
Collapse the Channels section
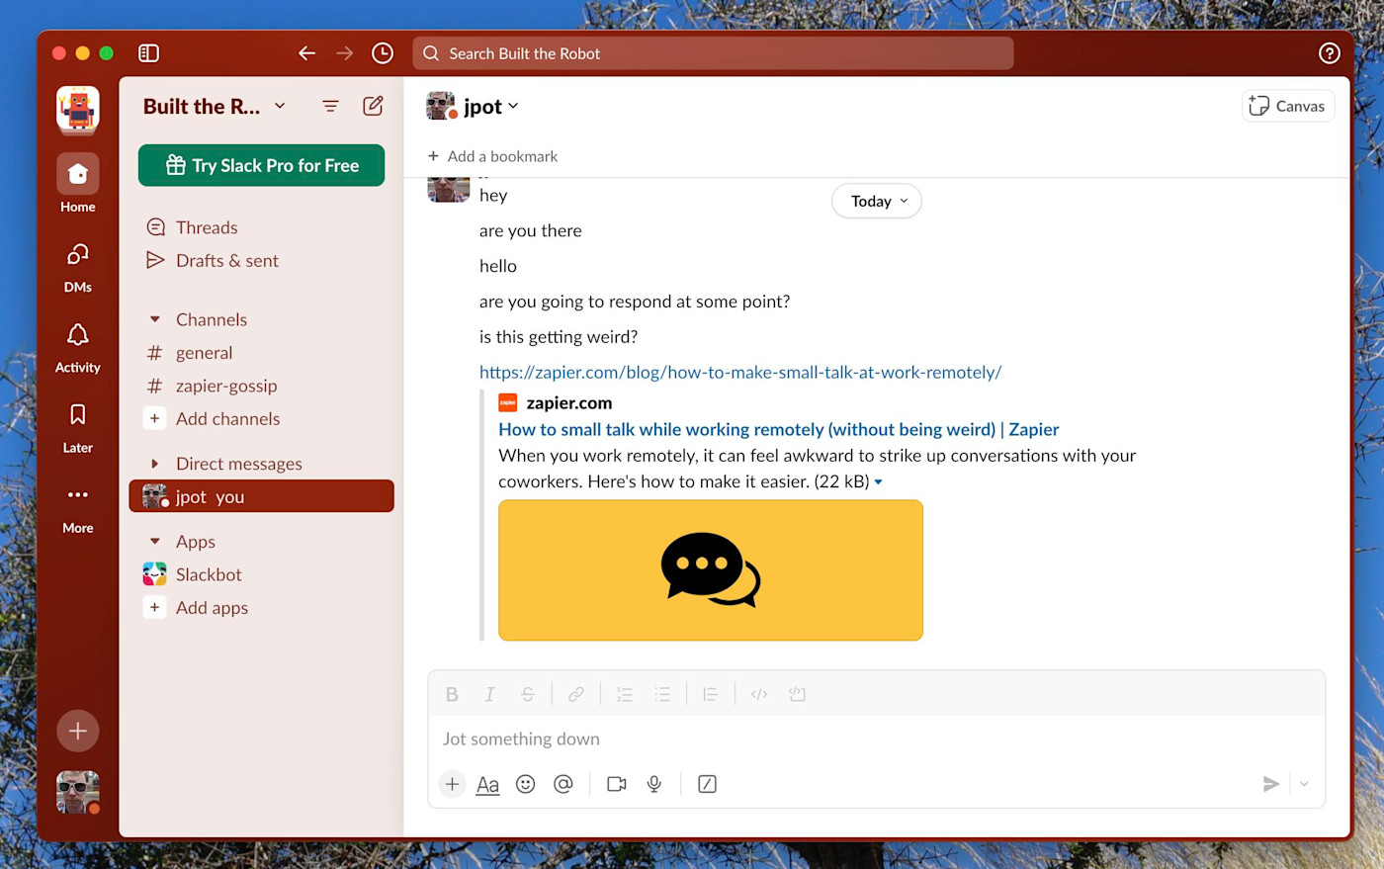[x=155, y=319]
